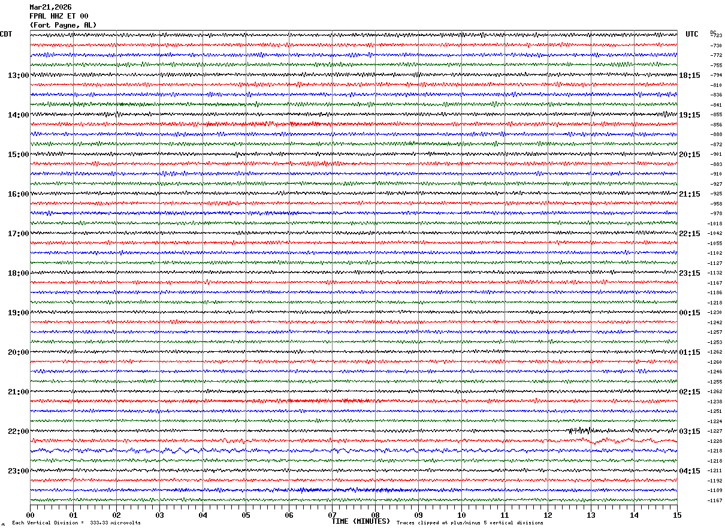Click the (Fort Payne, AL) location label
The image size is (725, 531).
(63, 25)
